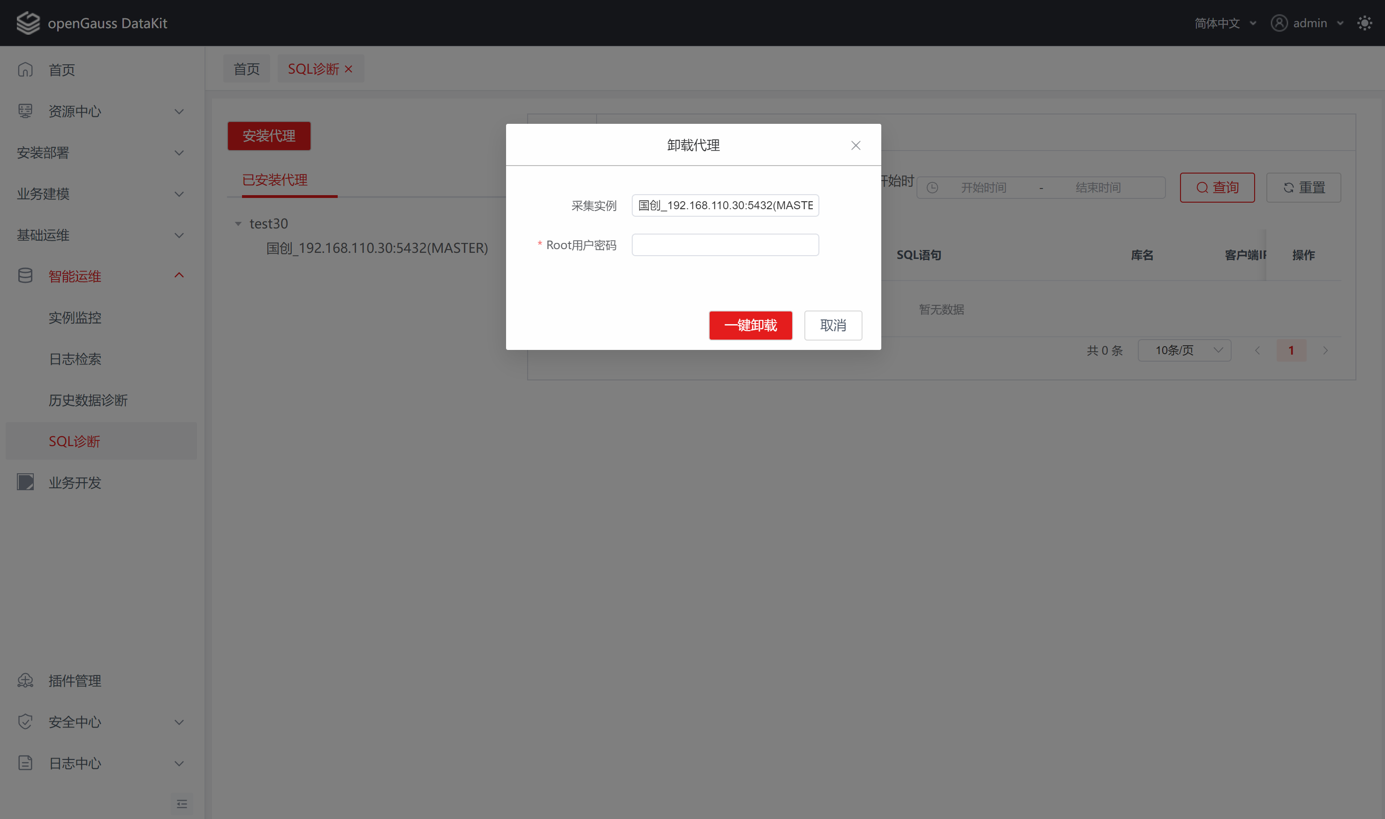
Task: Close the uninstall agent dialog
Action: [855, 145]
